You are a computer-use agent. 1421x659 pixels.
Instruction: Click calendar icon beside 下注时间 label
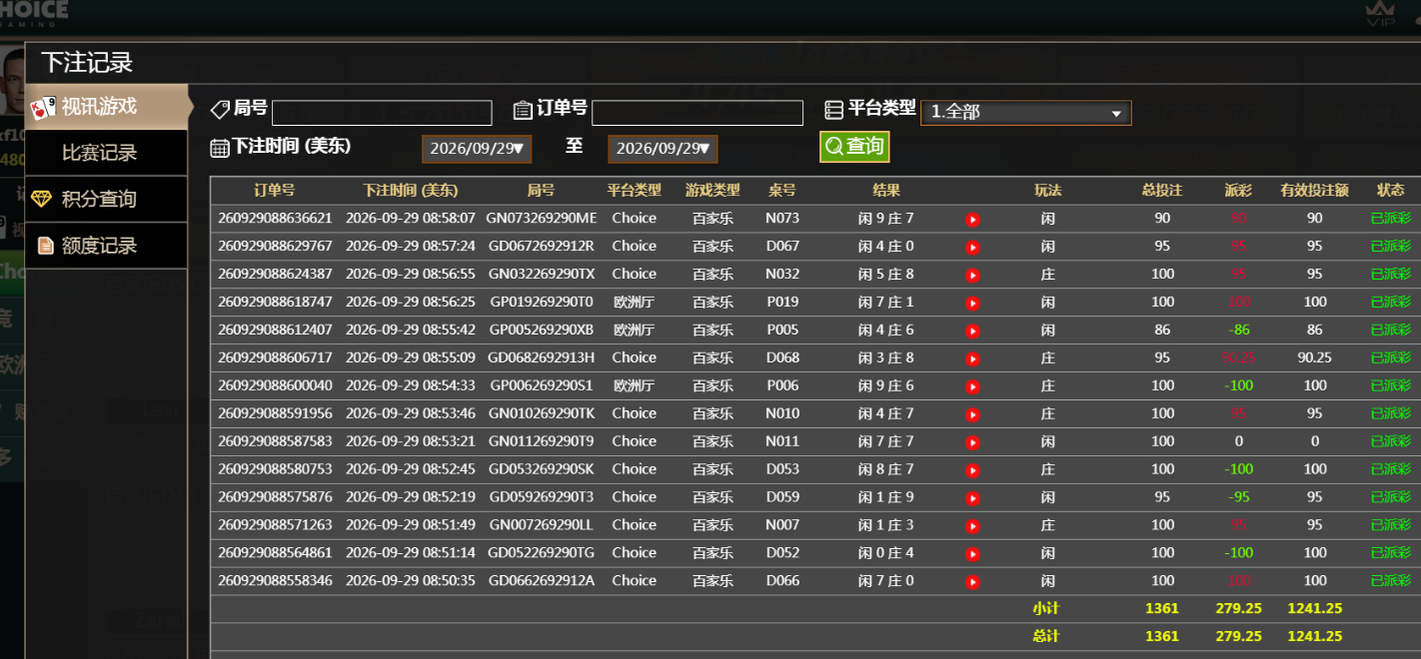click(220, 148)
